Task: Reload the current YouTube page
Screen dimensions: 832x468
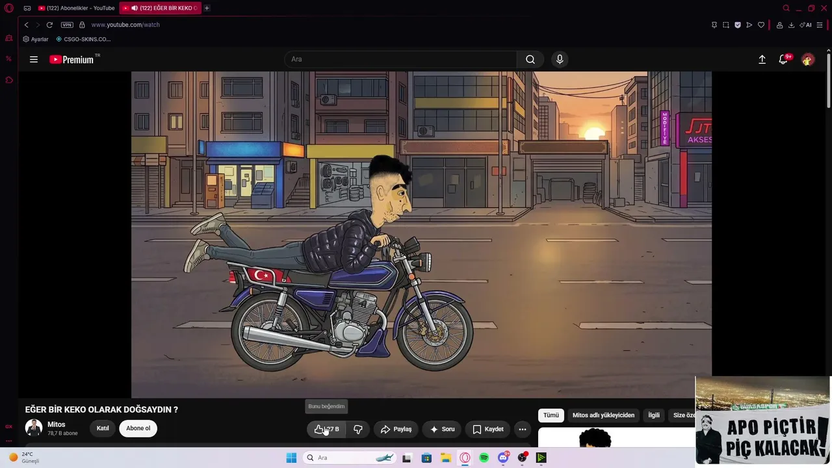Action: tap(49, 25)
